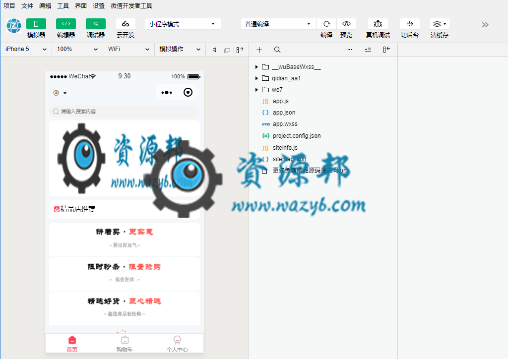Open the file tree more-options ellipsis

tap(350, 50)
